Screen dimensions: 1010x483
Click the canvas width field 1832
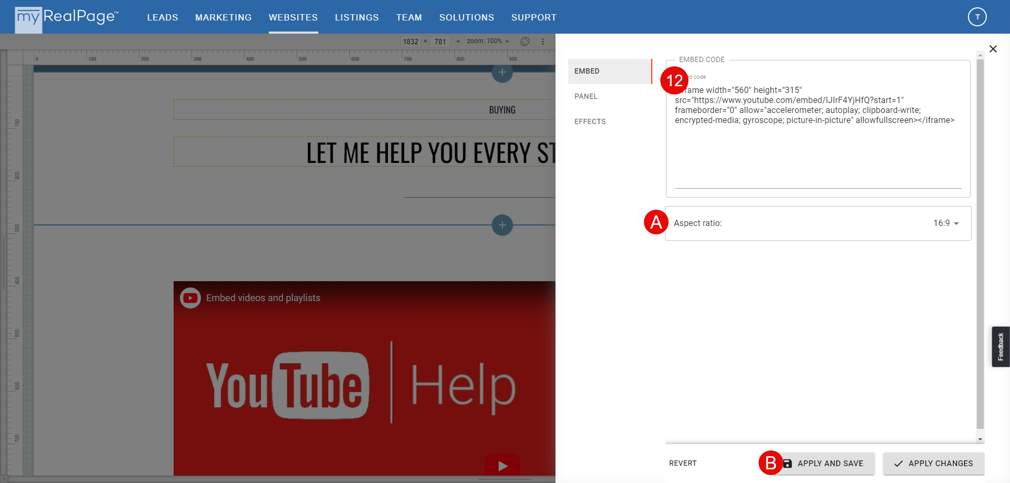coord(410,42)
